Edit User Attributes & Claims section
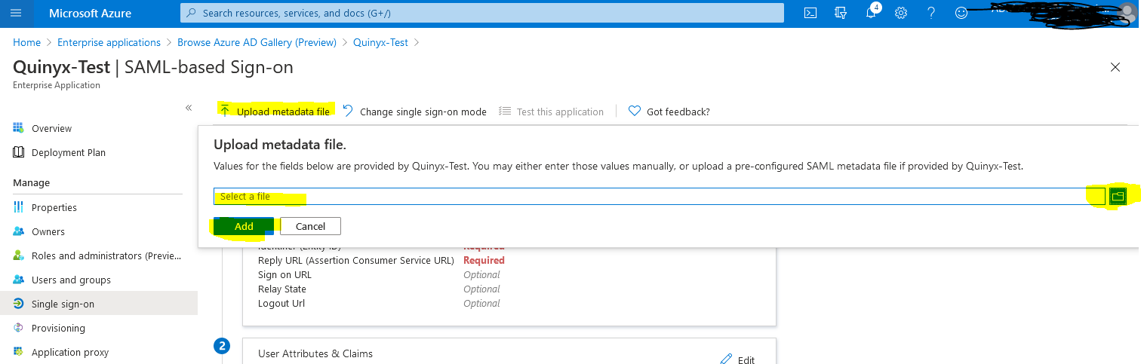This screenshot has height=364, width=1141. pyautogui.click(x=737, y=359)
